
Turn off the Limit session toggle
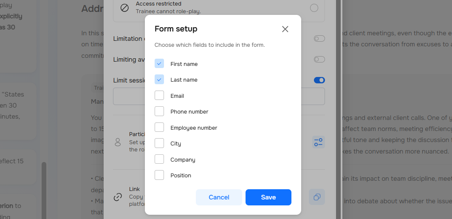click(319, 80)
